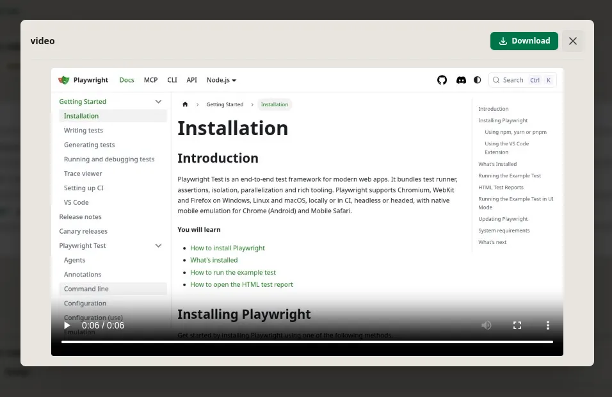The height and width of the screenshot is (397, 612).
Task: Open Trace viewer in the sidebar
Action: coord(83,174)
